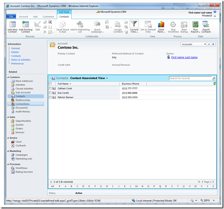Click the green refresh grid icon

[214, 84]
